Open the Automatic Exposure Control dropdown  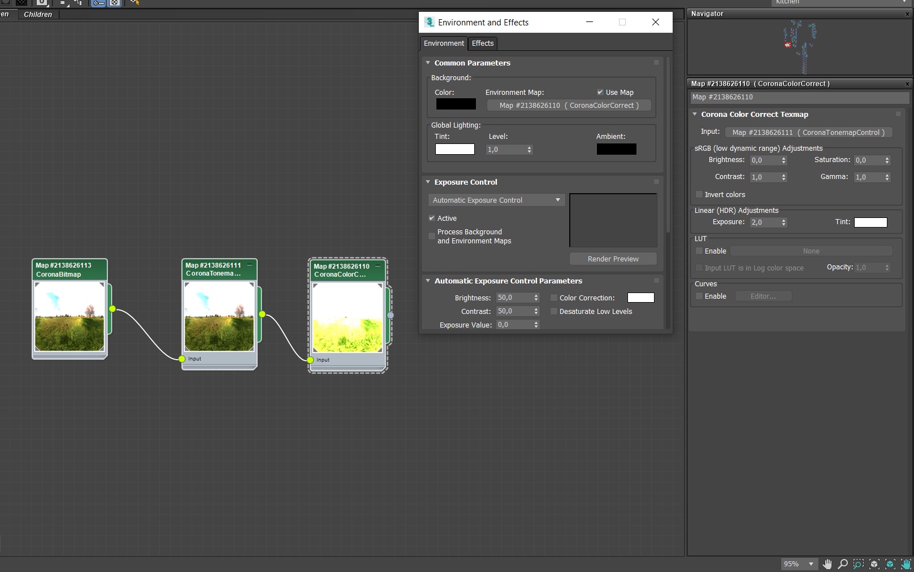click(x=496, y=200)
